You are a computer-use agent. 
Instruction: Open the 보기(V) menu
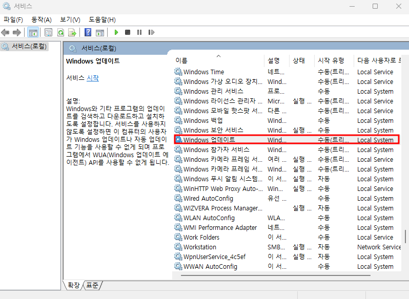click(x=70, y=19)
